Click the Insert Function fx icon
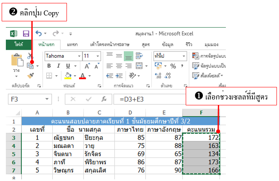 tap(105, 99)
